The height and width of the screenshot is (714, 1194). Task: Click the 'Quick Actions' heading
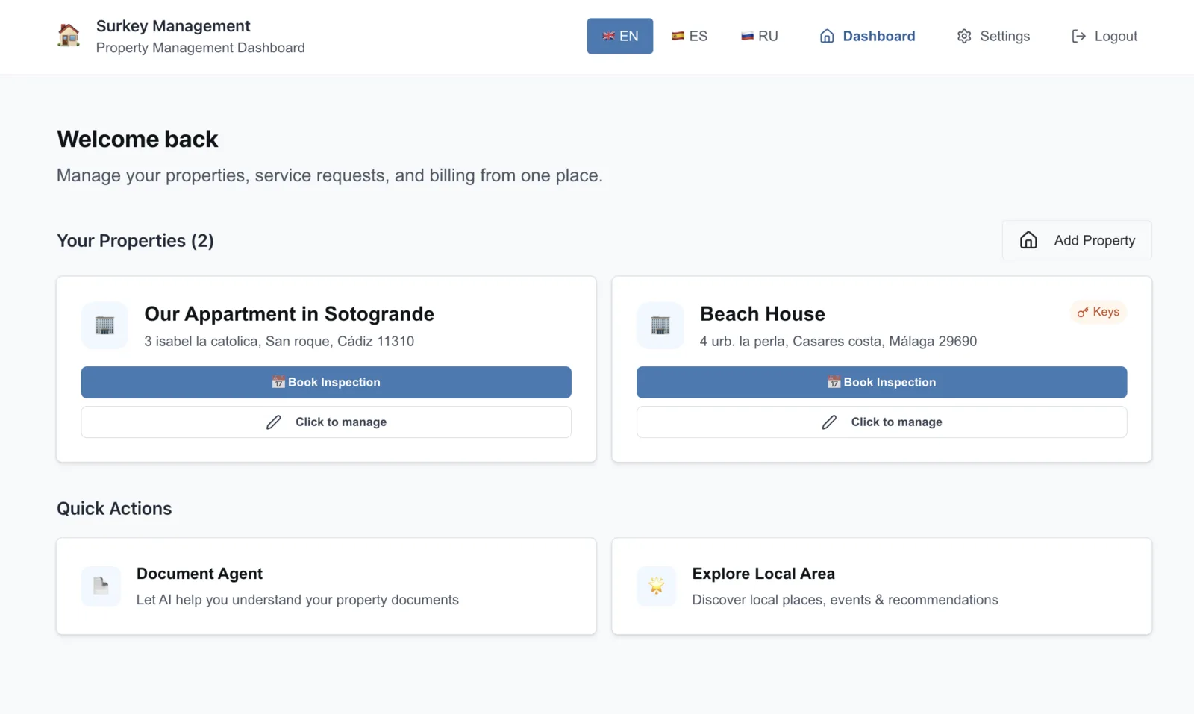[114, 508]
